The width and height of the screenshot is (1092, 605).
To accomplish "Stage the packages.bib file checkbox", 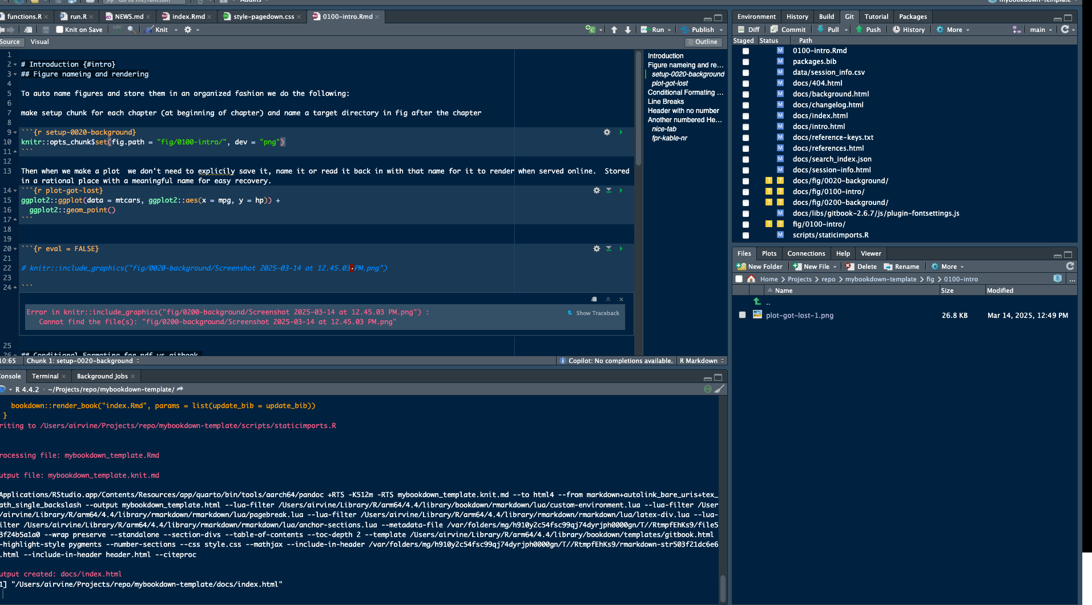I will point(746,62).
